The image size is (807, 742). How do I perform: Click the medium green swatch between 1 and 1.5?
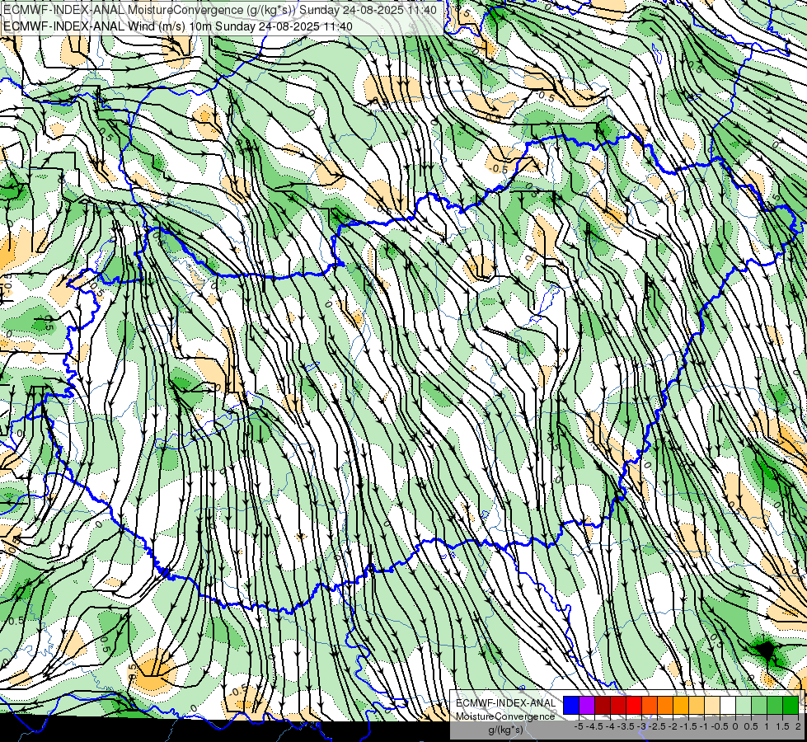click(775, 705)
